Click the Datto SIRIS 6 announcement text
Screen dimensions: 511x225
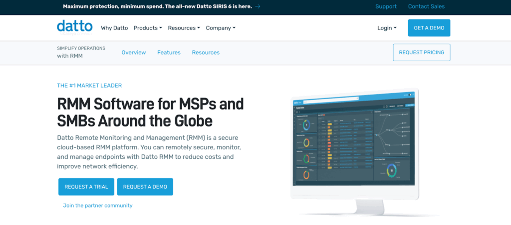coord(157,6)
